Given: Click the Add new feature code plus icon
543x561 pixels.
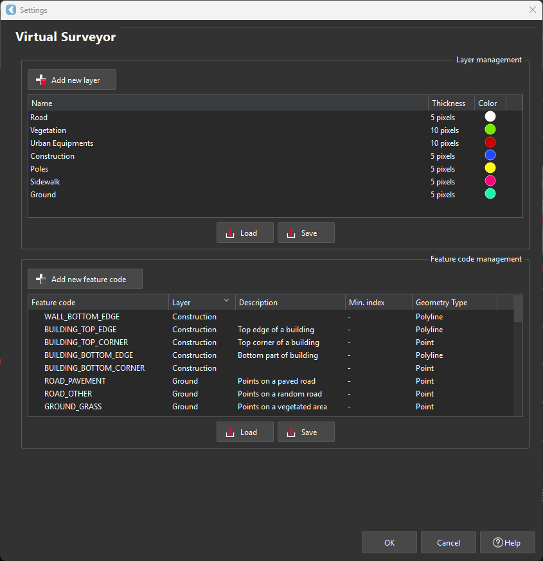Looking at the screenshot, I should 41,280.
